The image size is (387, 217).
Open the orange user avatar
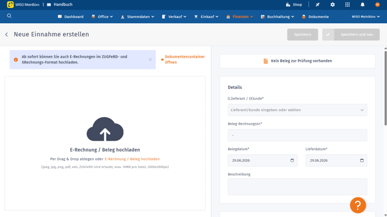click(x=377, y=5)
